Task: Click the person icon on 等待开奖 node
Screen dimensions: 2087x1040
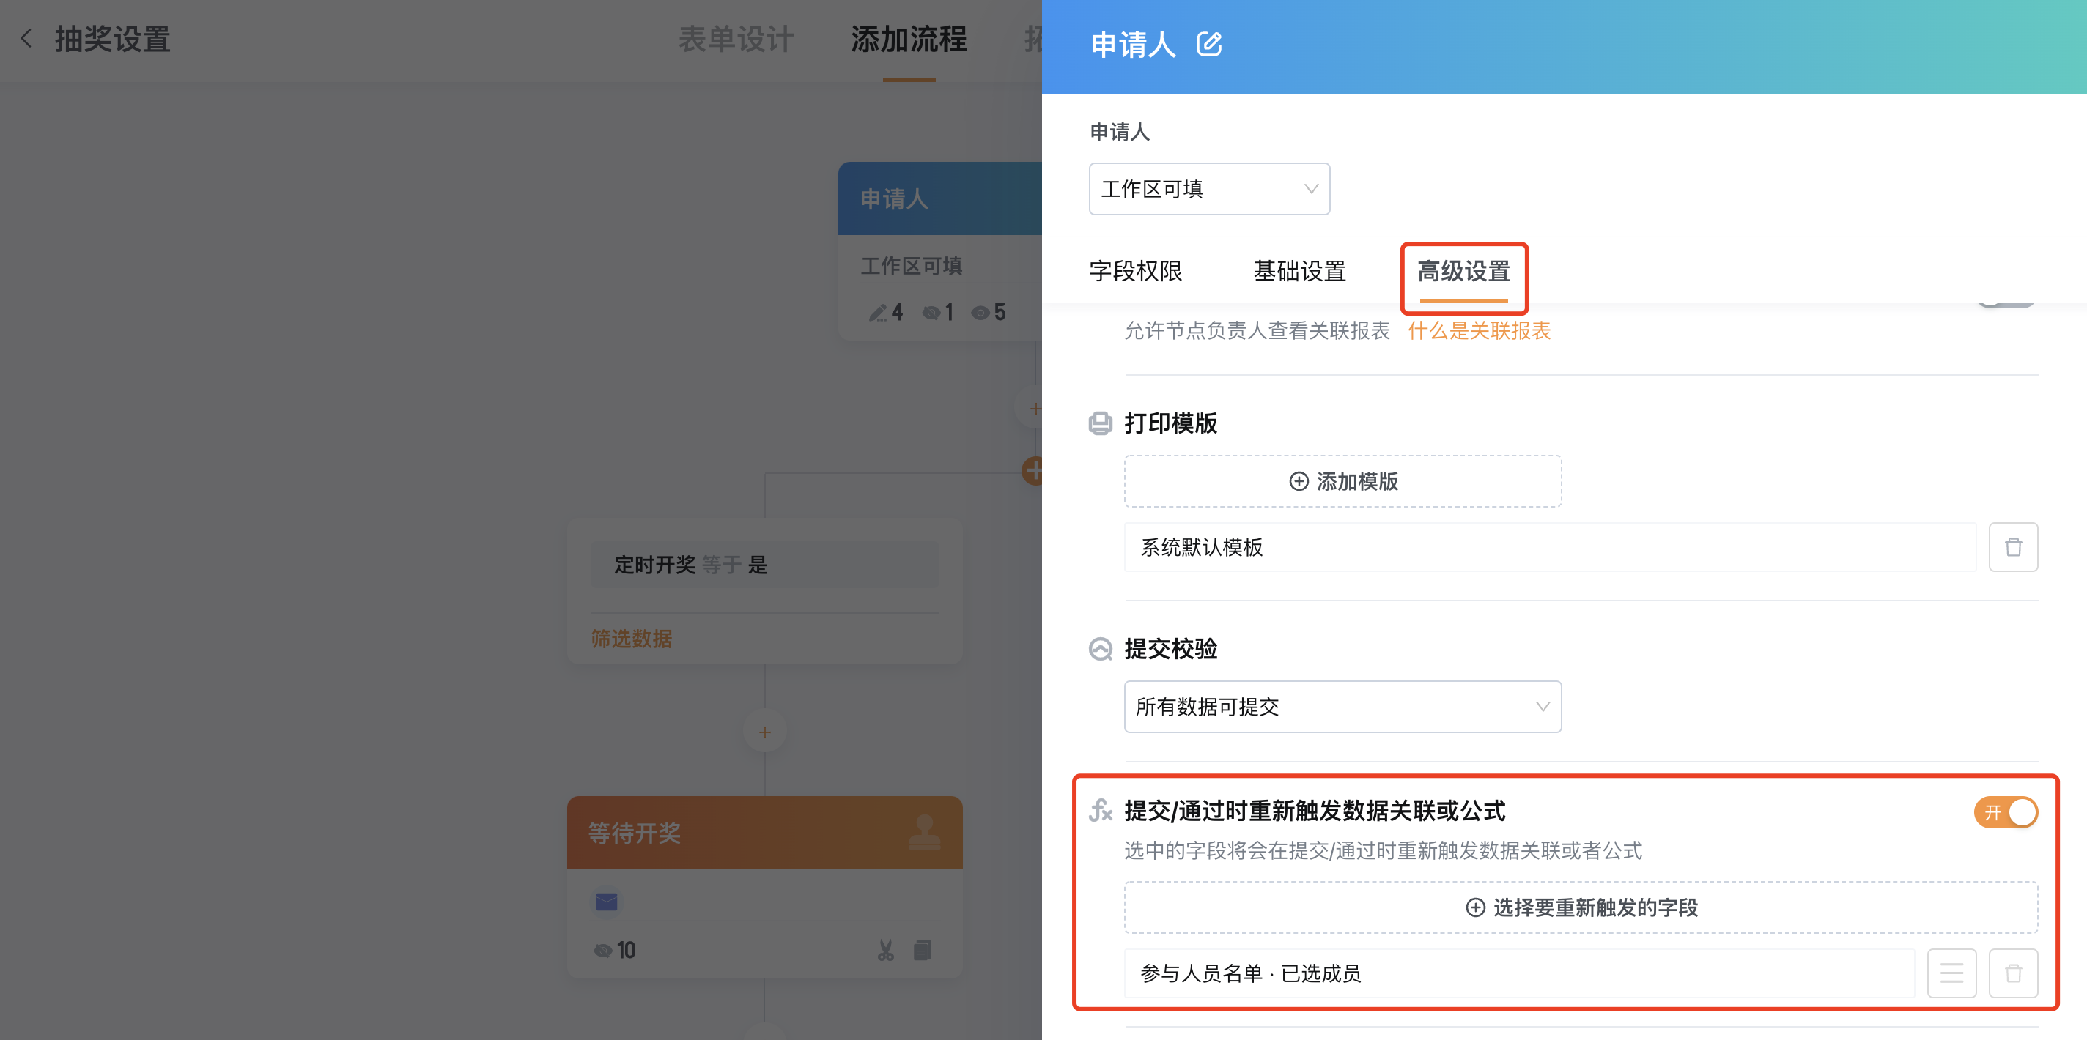Action: [x=923, y=832]
